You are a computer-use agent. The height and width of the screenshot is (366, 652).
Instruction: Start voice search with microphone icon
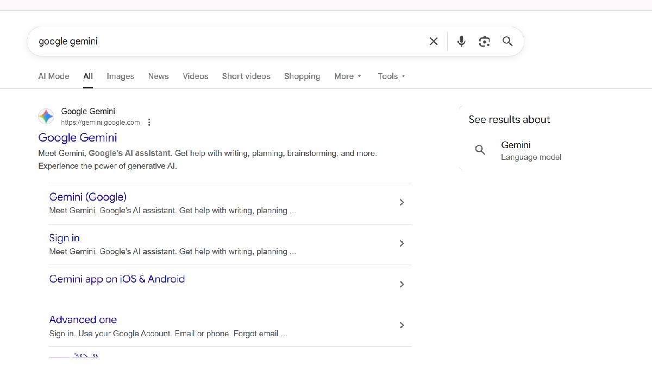[461, 41]
